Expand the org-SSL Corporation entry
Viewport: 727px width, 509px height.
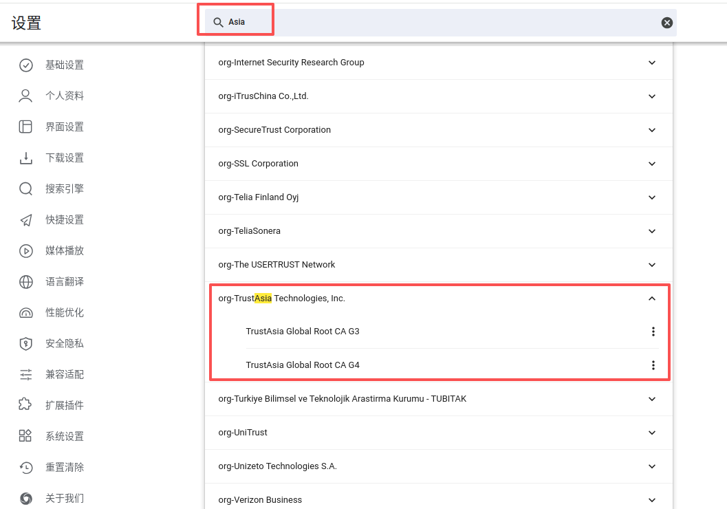[652, 164]
